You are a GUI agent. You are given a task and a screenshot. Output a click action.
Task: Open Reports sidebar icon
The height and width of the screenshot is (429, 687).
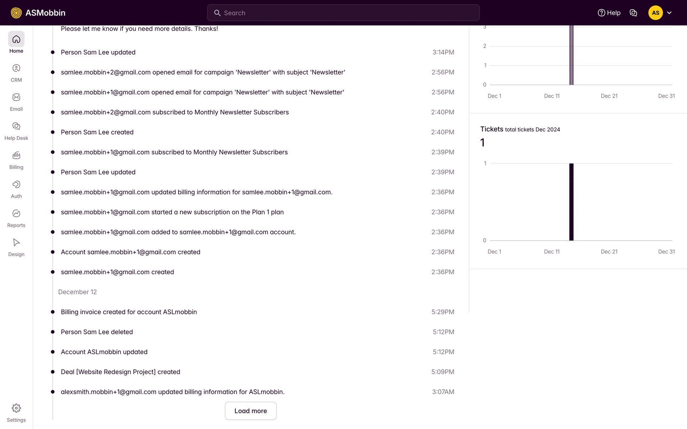(16, 213)
